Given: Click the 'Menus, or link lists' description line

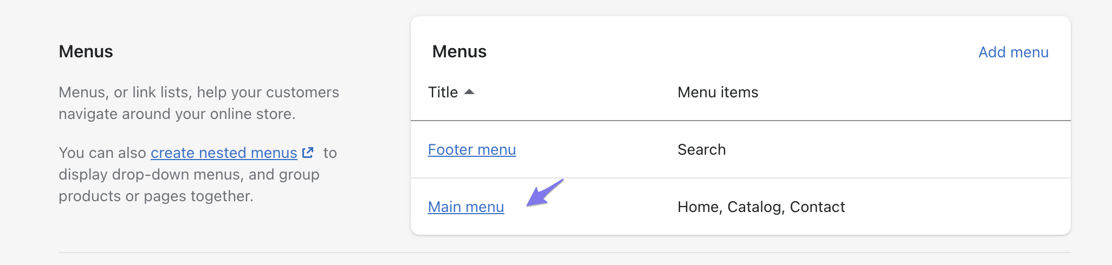Looking at the screenshot, I should [x=198, y=92].
